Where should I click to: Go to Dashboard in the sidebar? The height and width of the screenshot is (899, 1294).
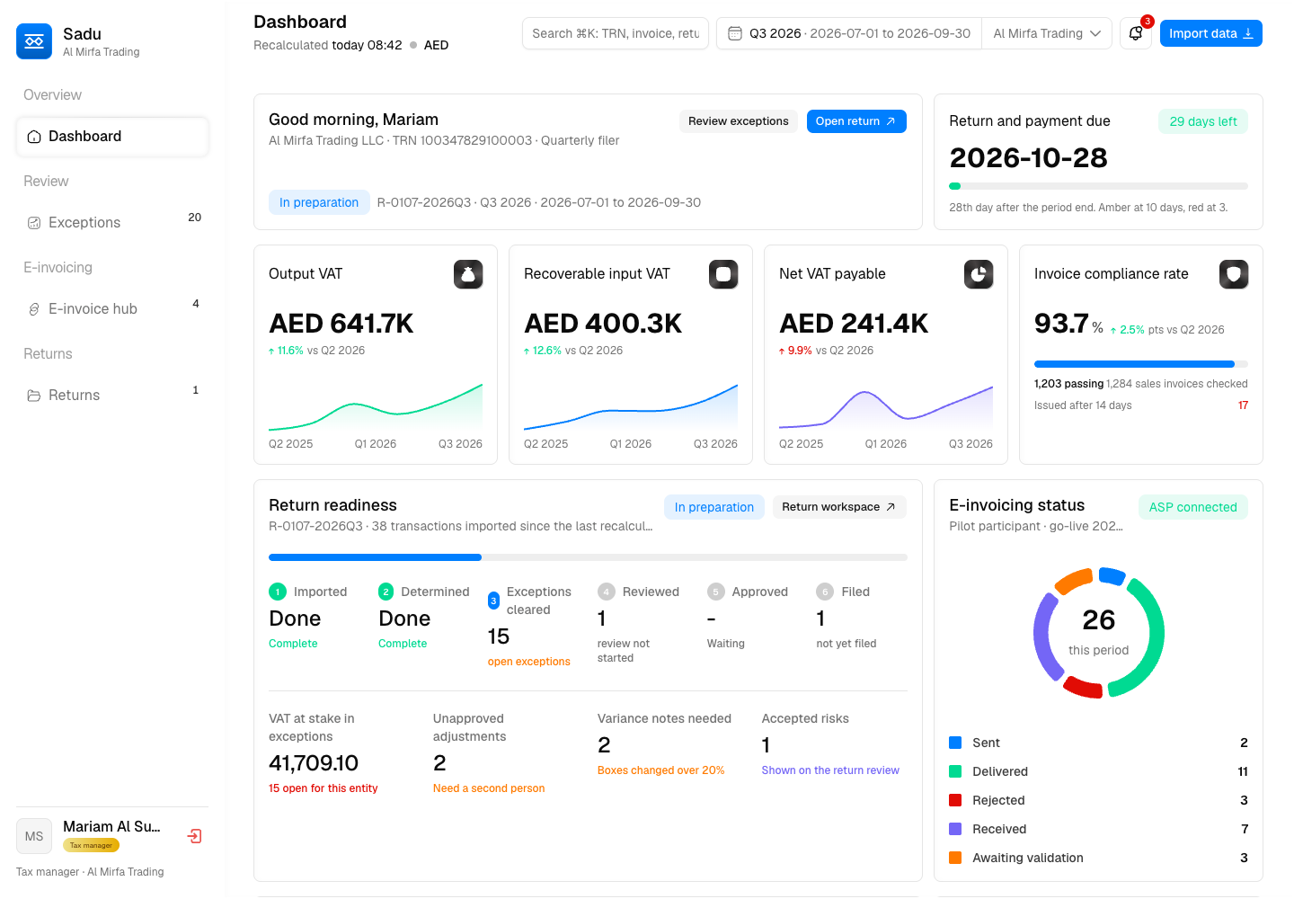[x=112, y=137]
